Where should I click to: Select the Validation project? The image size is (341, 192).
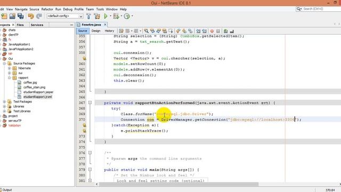[x=14, y=125]
